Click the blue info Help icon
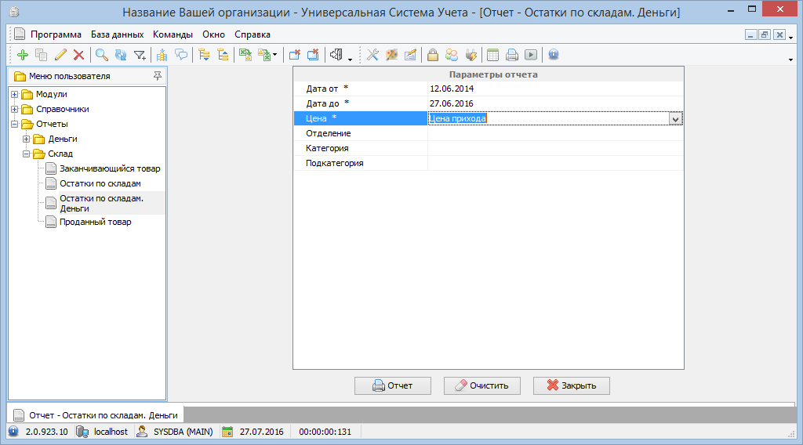The height and width of the screenshot is (445, 803). click(x=554, y=55)
